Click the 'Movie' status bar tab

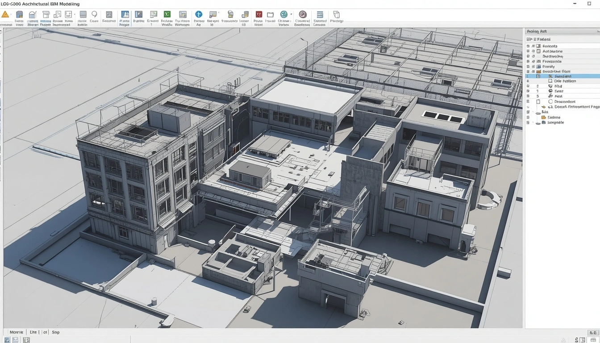(x=17, y=332)
